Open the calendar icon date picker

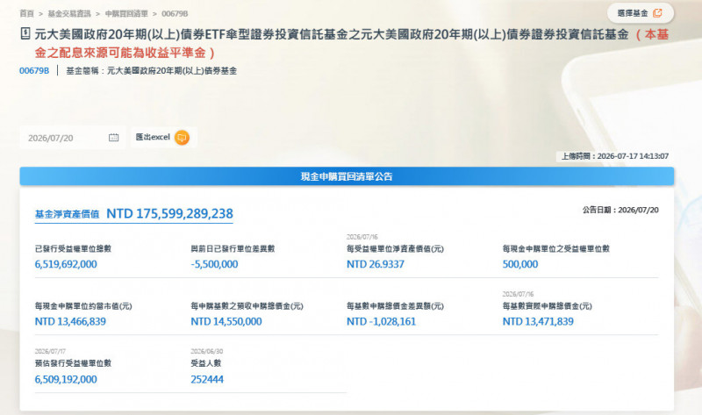point(114,138)
